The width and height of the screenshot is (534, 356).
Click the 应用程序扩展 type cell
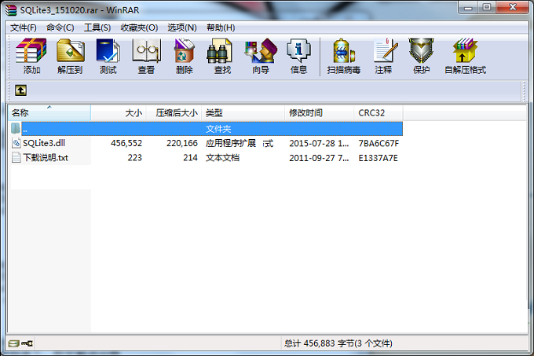click(x=231, y=143)
